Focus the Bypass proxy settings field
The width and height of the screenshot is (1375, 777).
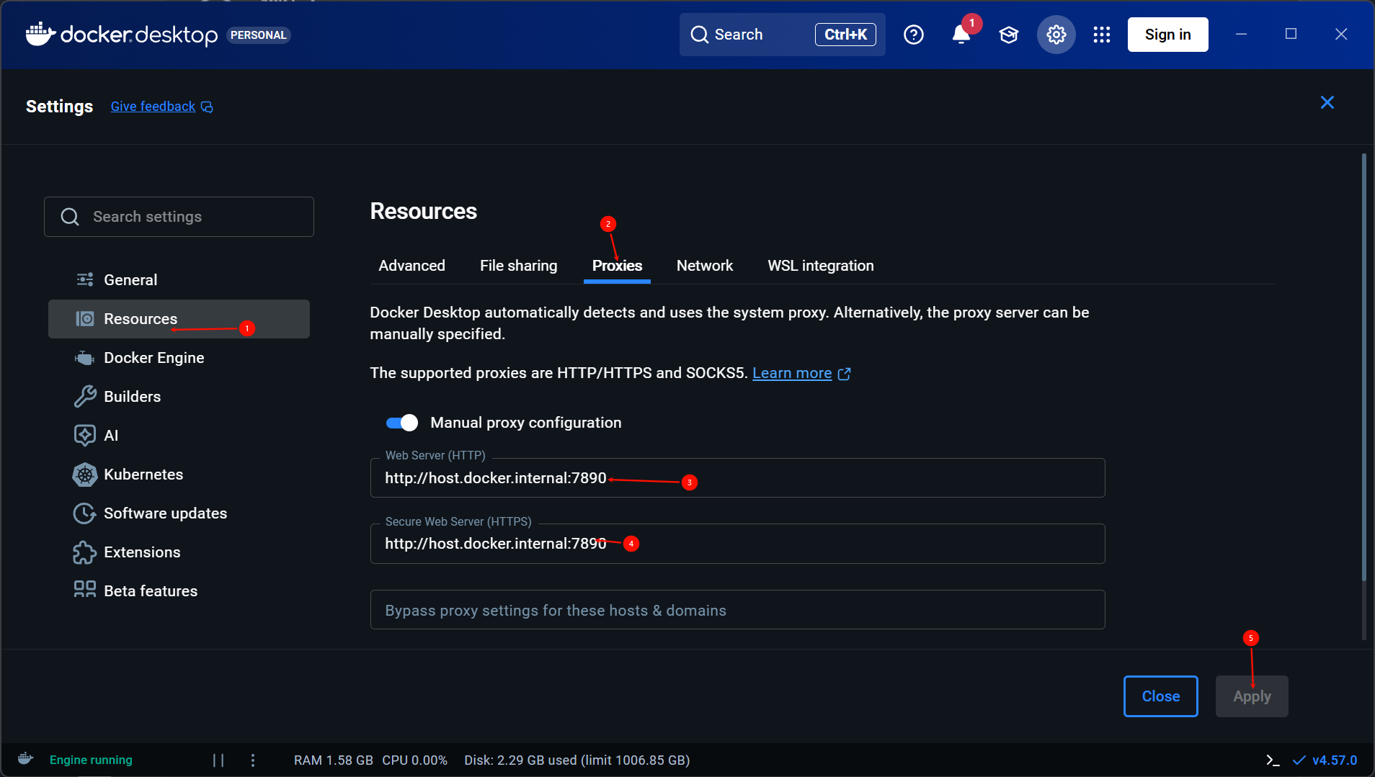[737, 610]
